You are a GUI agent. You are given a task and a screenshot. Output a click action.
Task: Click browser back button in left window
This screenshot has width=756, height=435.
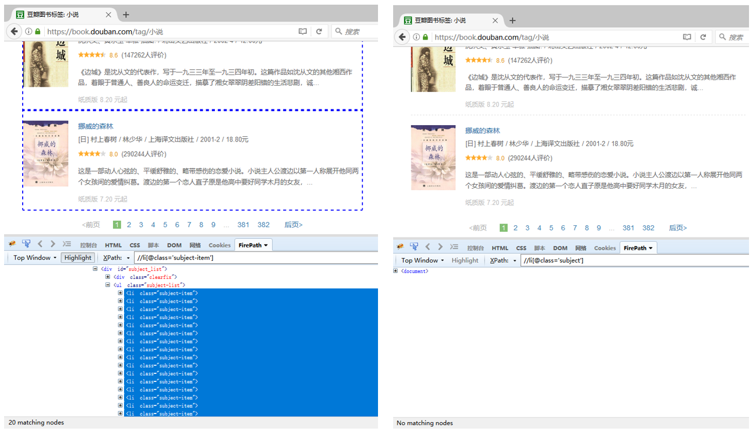click(15, 31)
